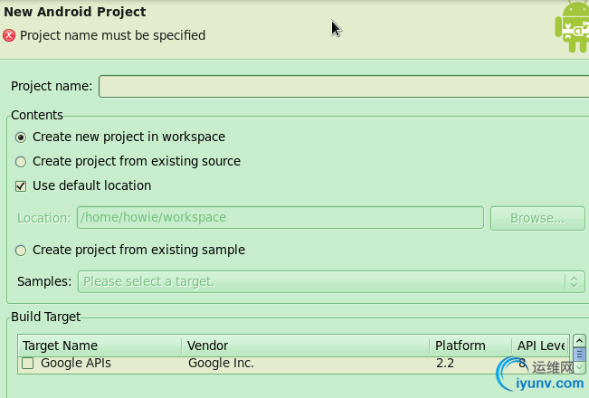Screen dimensions: 589x398
Task: Click the red error icon
Action: pos(9,35)
